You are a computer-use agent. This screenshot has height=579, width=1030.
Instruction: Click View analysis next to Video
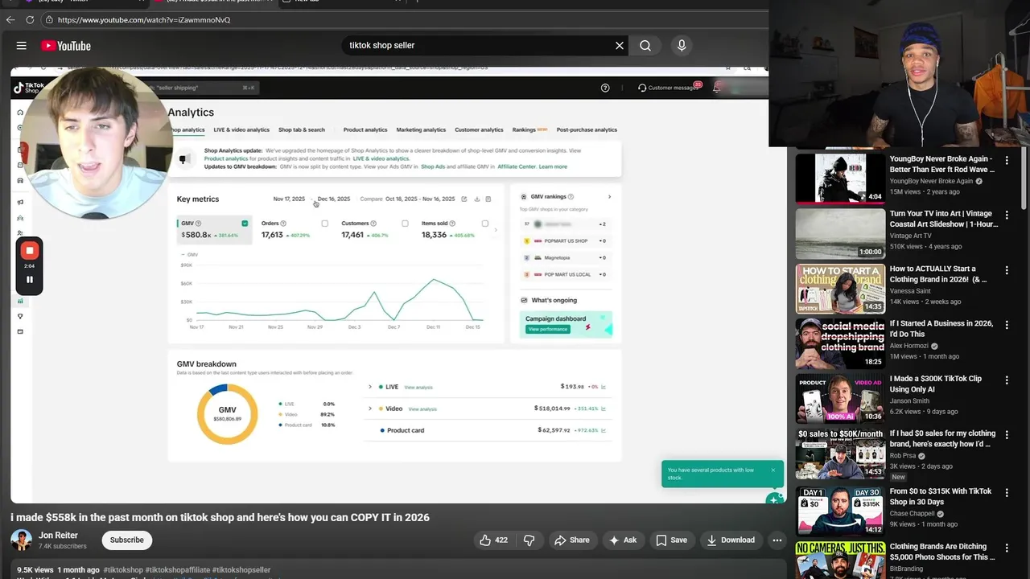click(422, 409)
